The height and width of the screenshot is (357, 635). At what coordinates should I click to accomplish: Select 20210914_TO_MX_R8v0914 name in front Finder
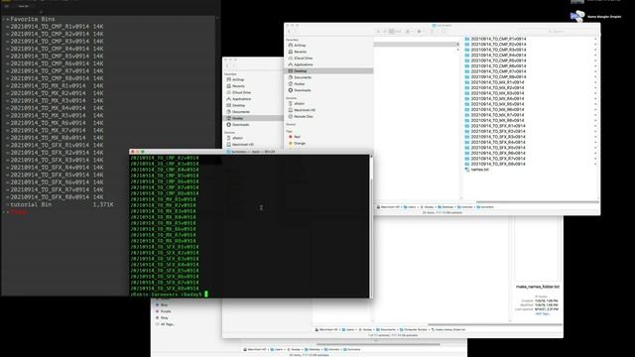[497, 121]
